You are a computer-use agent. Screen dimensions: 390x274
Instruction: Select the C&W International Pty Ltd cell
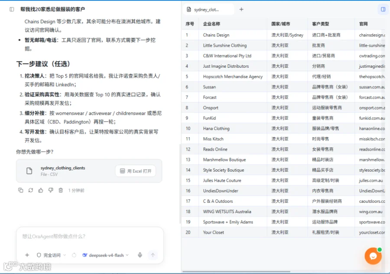233,56
